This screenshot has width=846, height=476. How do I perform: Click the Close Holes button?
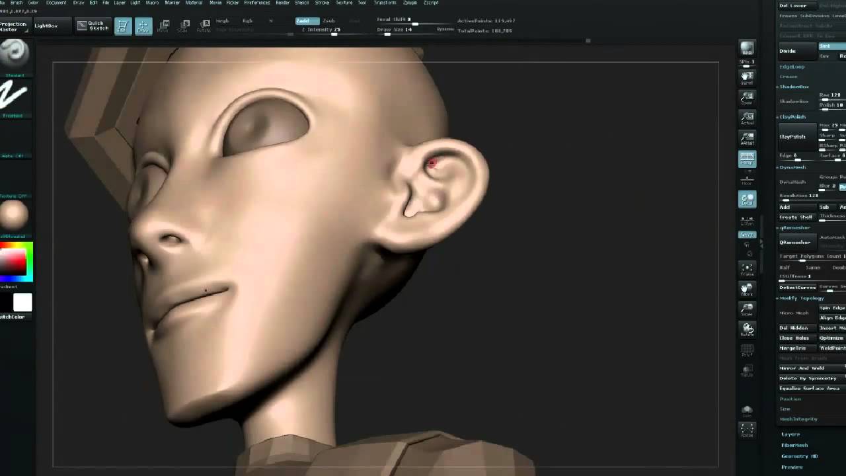[797, 338]
